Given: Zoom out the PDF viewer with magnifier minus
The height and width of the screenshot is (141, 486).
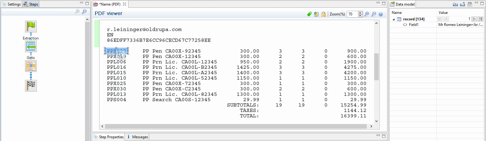Looking at the screenshot, I should coord(374,14).
